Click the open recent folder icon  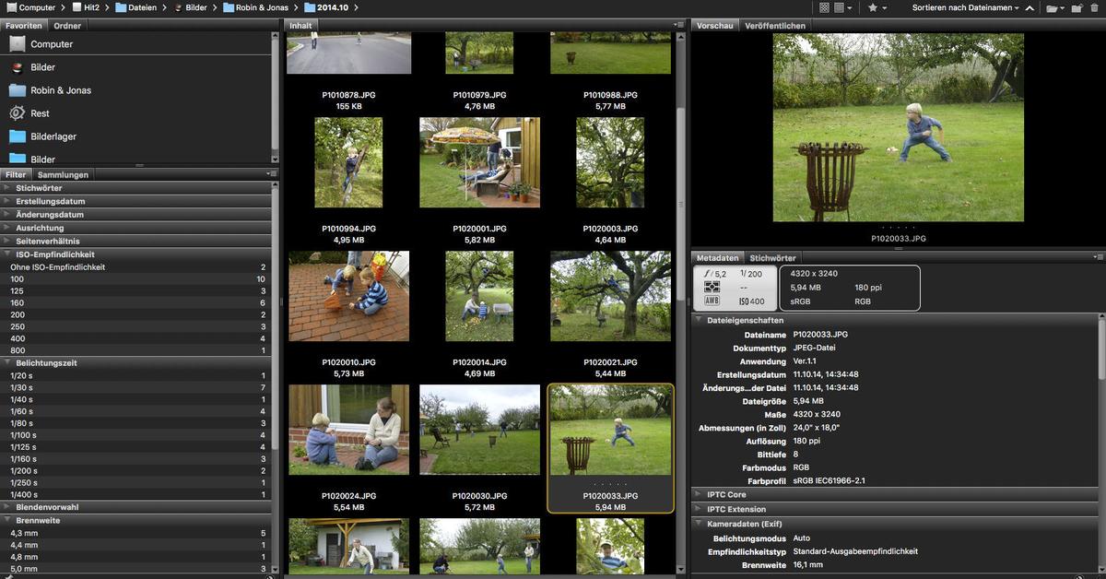(1053, 7)
